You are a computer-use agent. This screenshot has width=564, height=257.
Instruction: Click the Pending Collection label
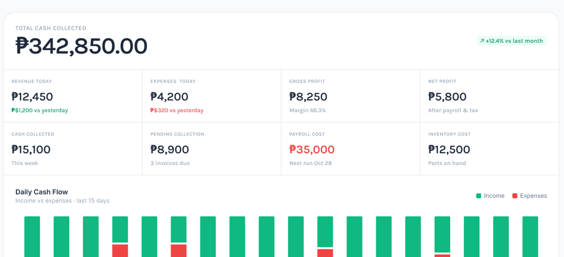(177, 134)
